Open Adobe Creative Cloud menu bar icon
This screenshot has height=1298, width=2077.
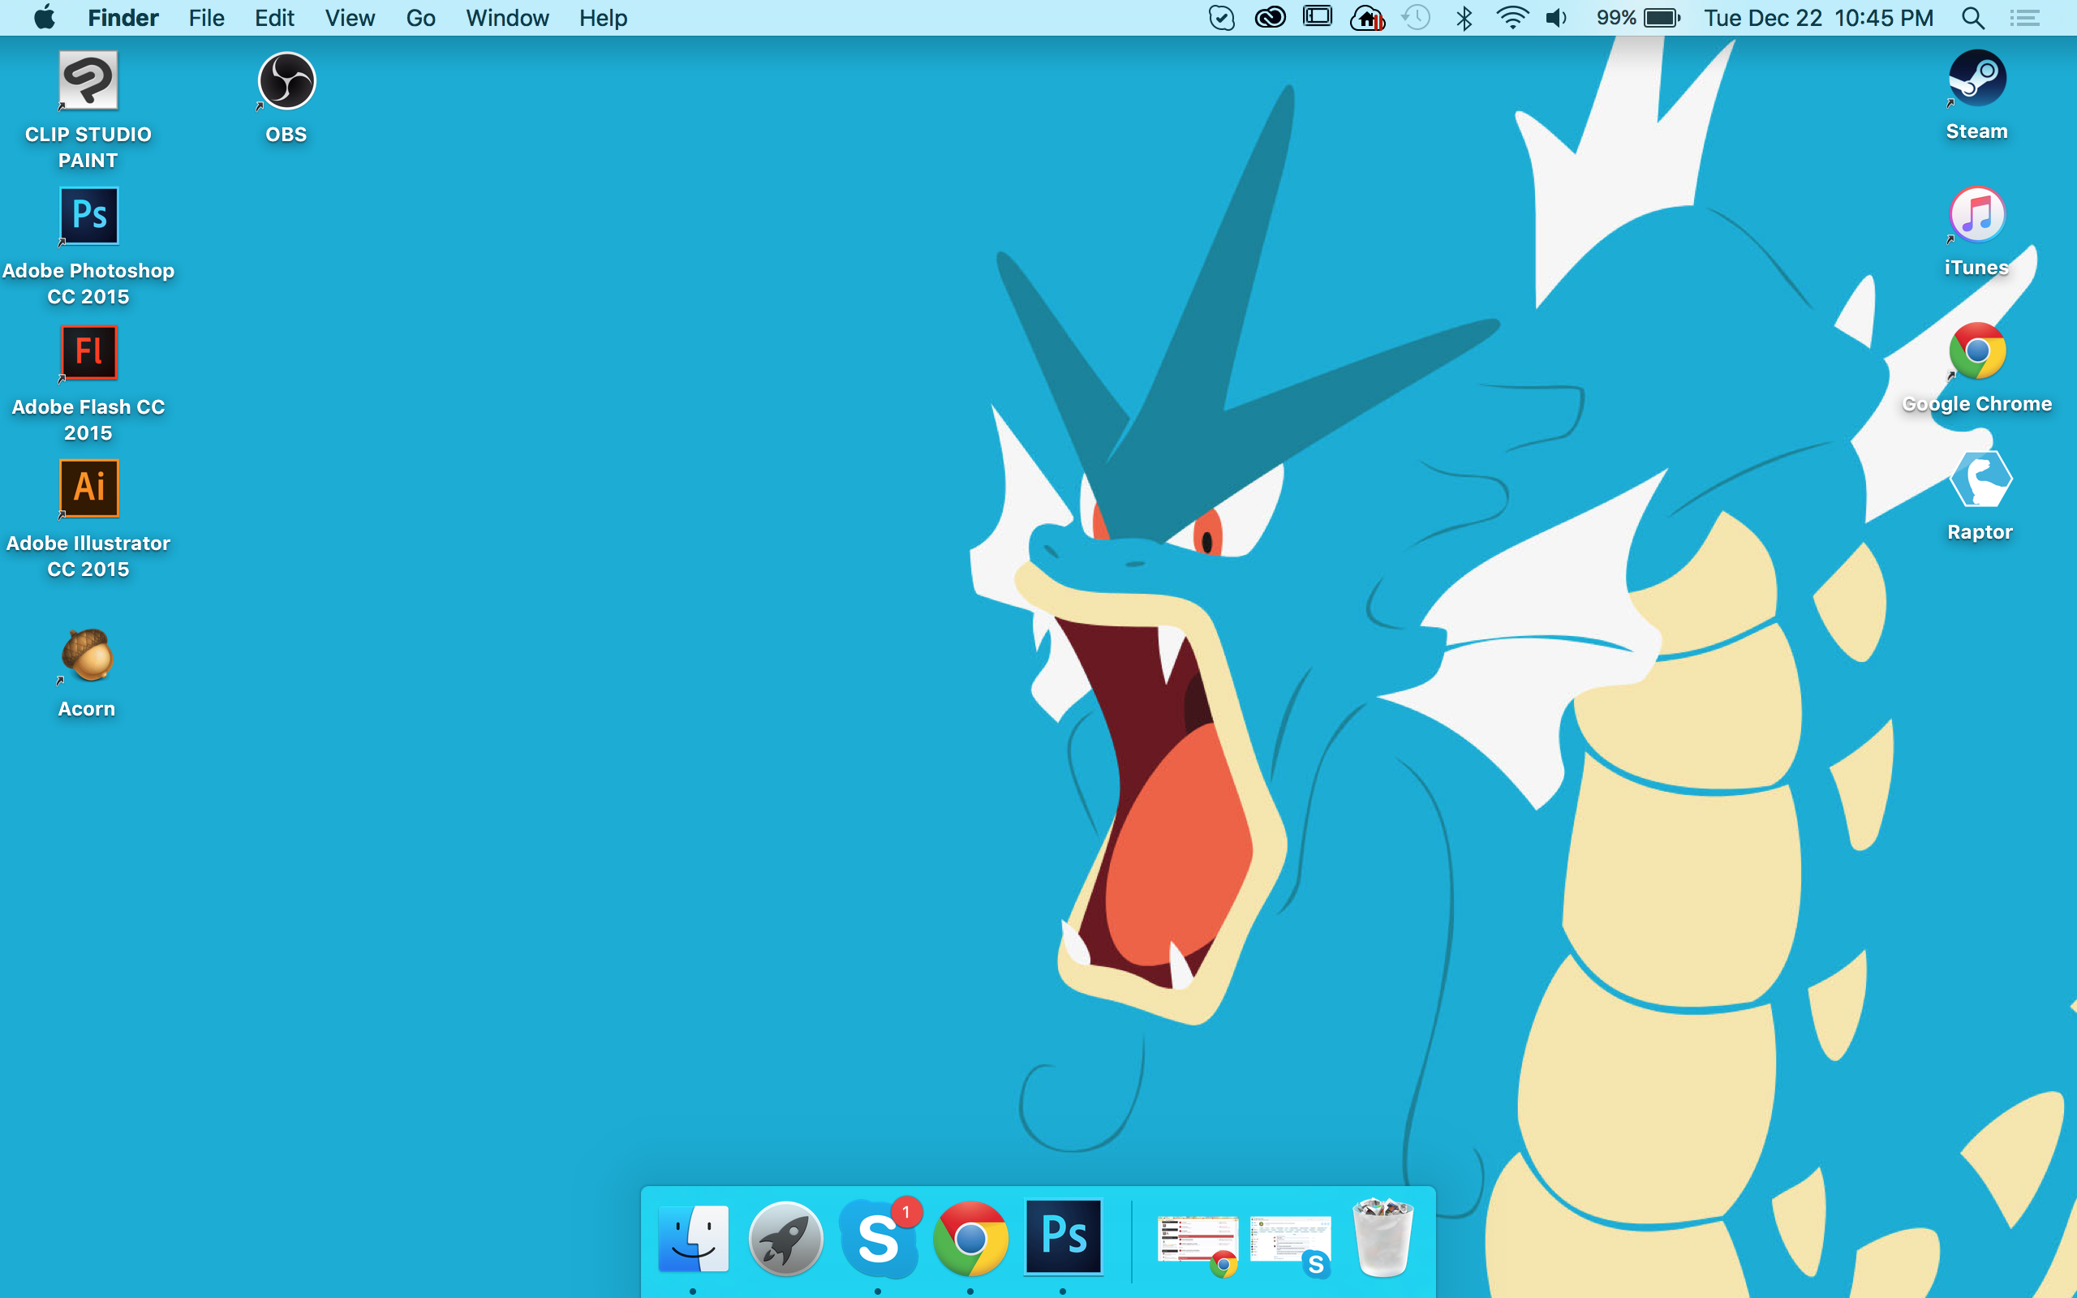[x=1270, y=17]
